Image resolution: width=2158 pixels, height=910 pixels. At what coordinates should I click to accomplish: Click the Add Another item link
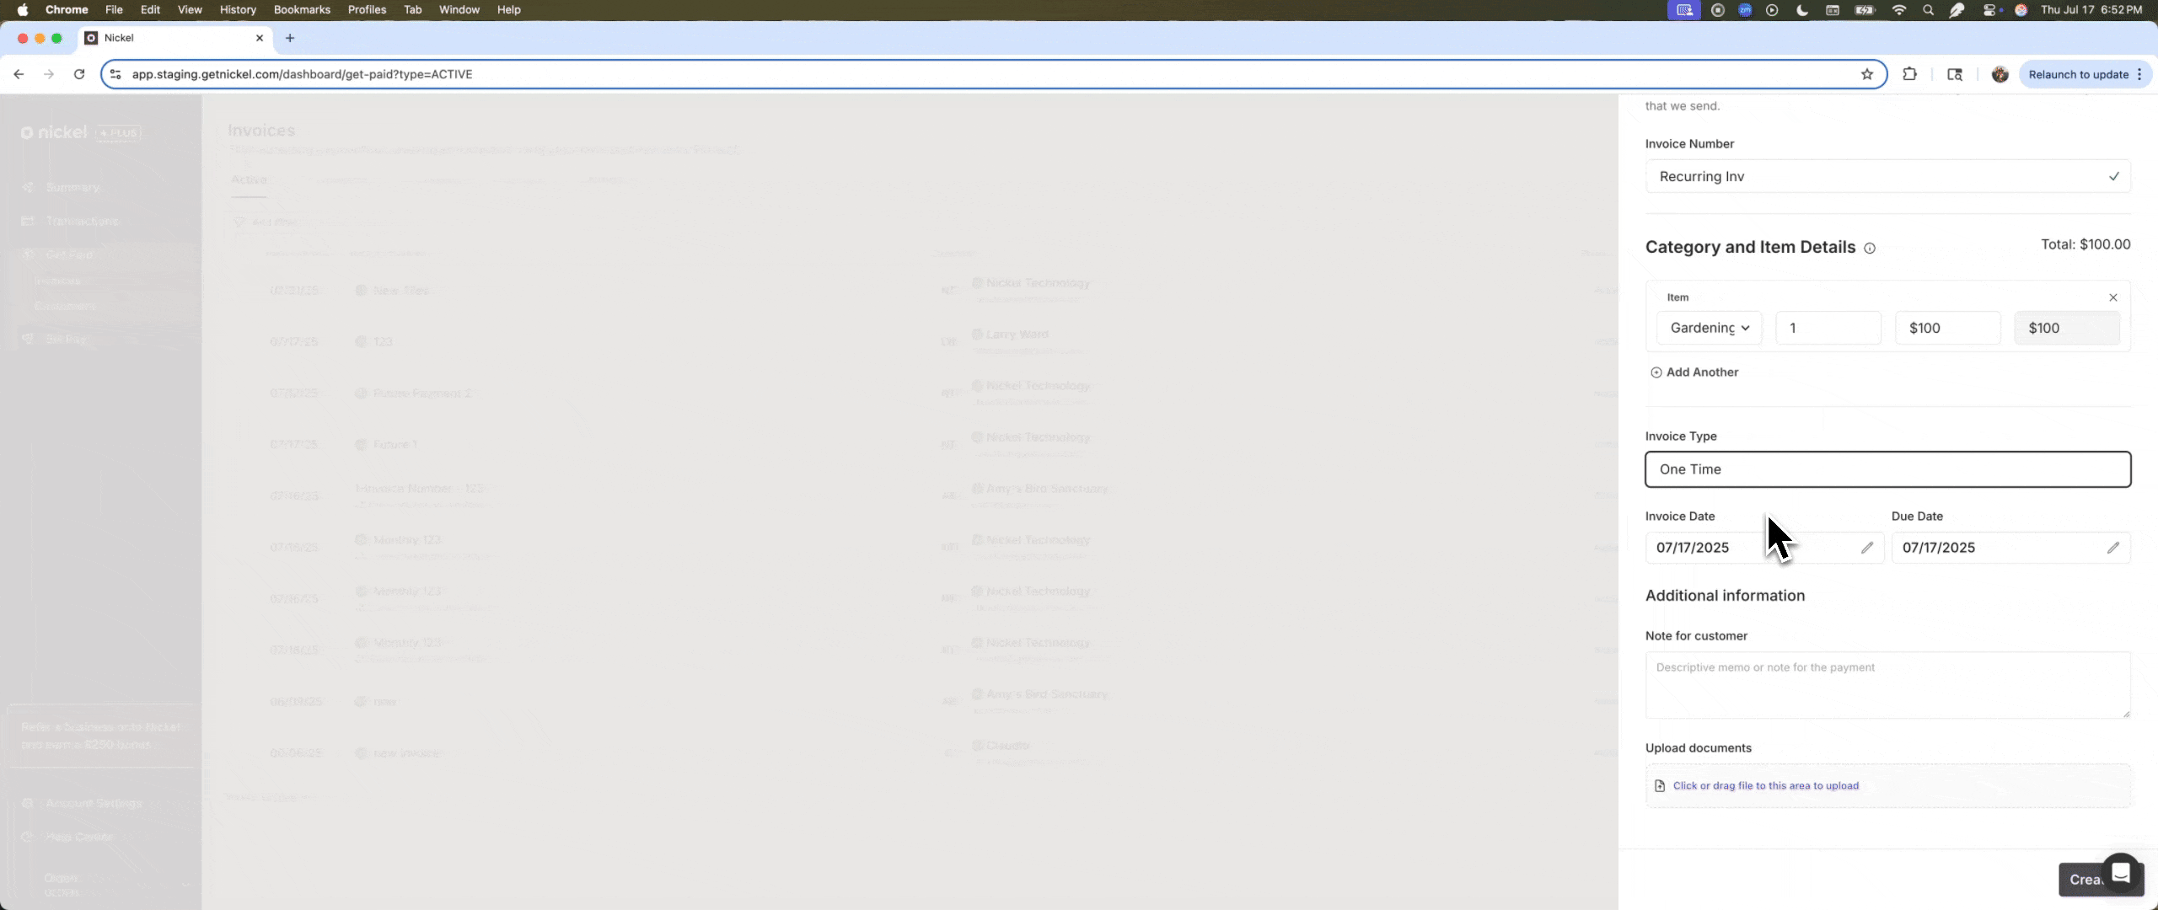click(x=1701, y=372)
